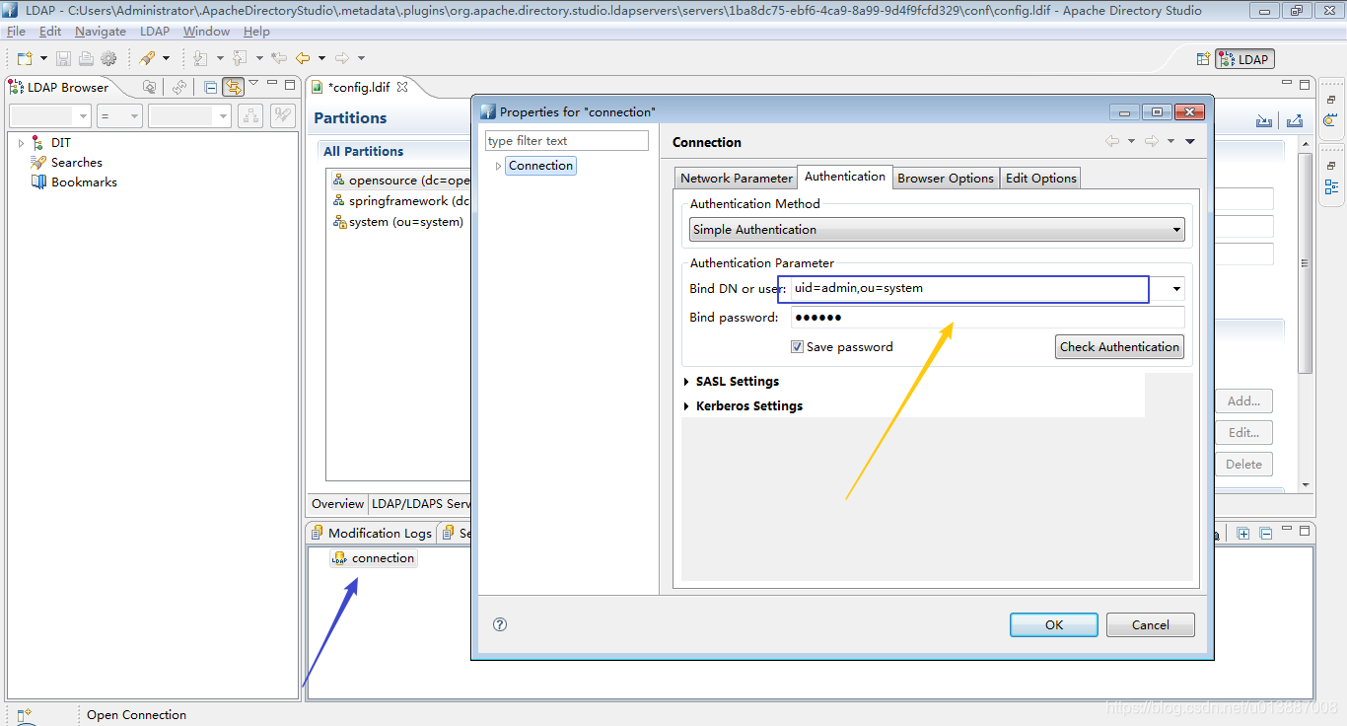The image size is (1347, 726).
Task: Click hierarchy icon in quick search bar
Action: coord(250,116)
